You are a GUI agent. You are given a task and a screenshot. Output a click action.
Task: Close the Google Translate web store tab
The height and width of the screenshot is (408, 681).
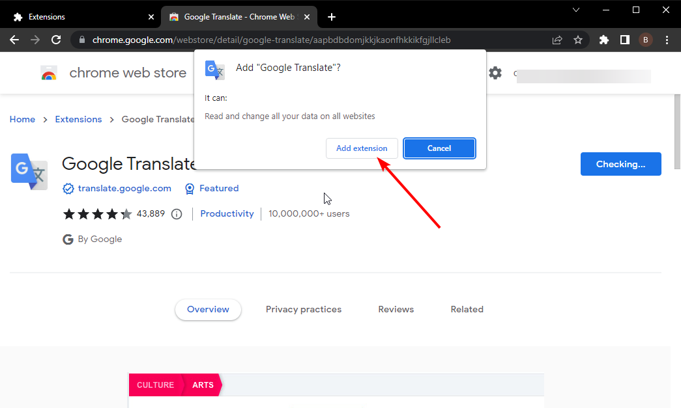click(307, 17)
